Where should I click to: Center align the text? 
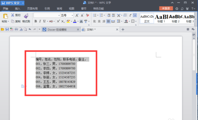pos(99,21)
